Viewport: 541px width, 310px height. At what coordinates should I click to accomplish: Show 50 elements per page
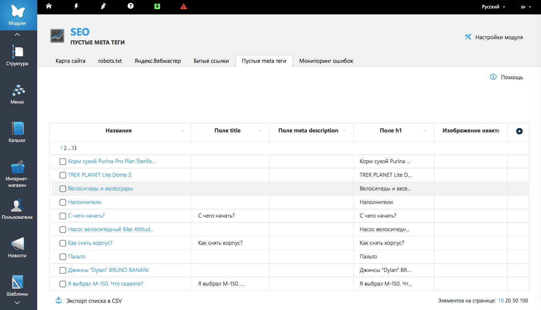click(515, 301)
